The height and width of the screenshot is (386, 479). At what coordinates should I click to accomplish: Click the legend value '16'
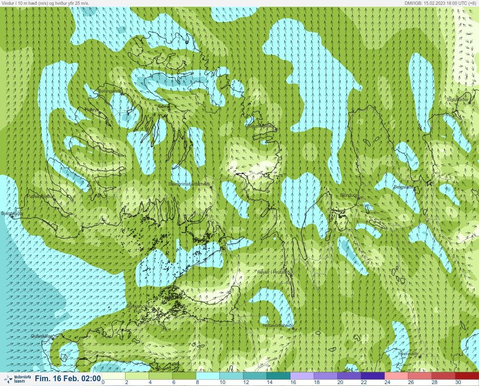293,382
